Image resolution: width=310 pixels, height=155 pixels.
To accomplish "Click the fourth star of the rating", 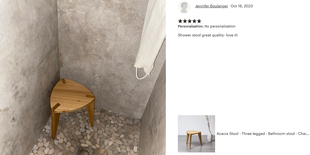I will [194, 21].
